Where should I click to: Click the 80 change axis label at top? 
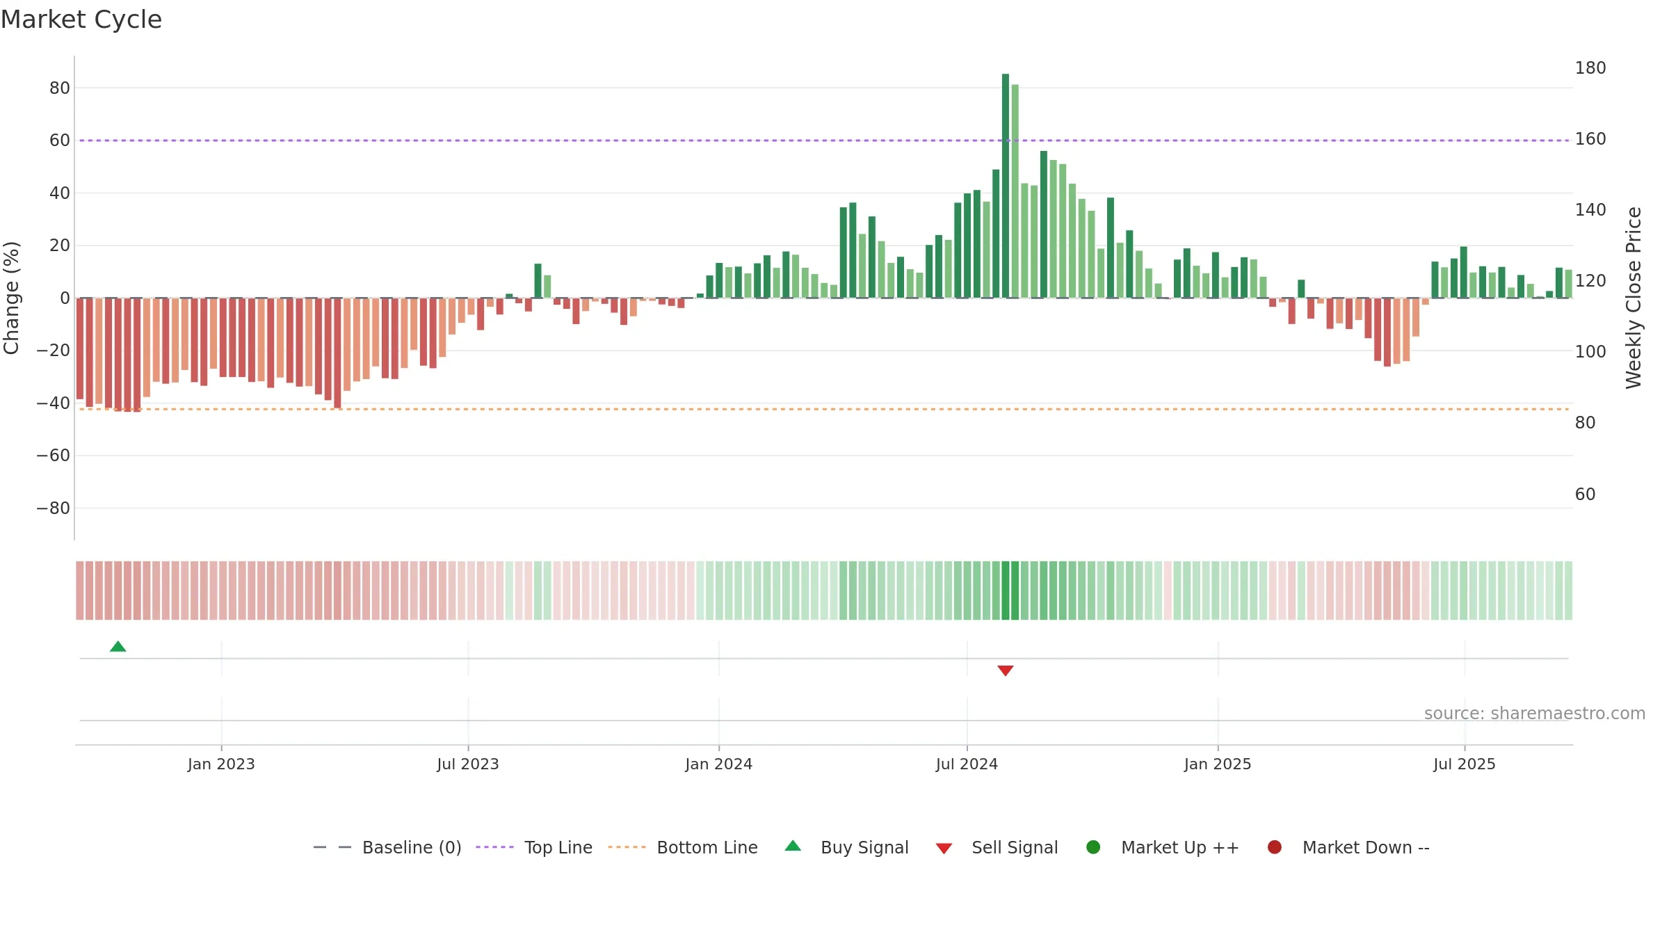coord(60,88)
